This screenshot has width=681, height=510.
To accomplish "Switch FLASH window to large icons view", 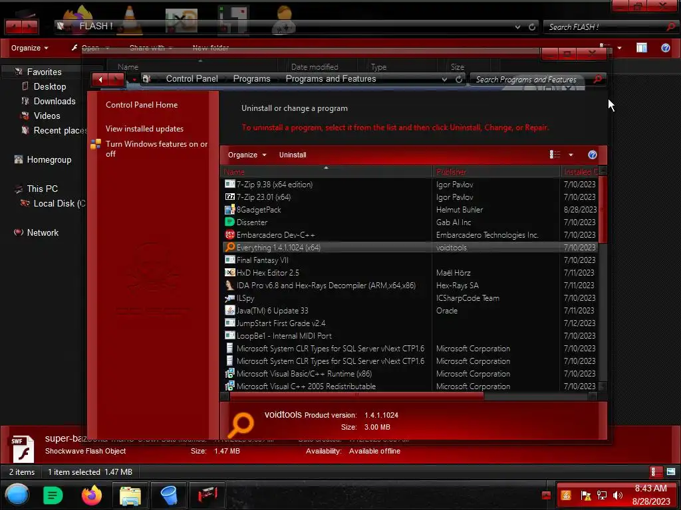I will pyautogui.click(x=671, y=472).
